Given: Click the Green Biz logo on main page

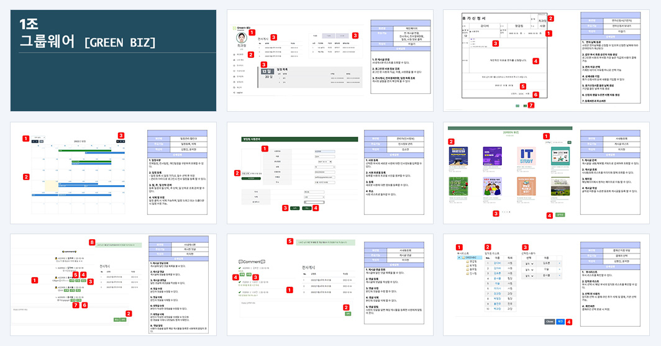Looking at the screenshot, I should [241, 28].
